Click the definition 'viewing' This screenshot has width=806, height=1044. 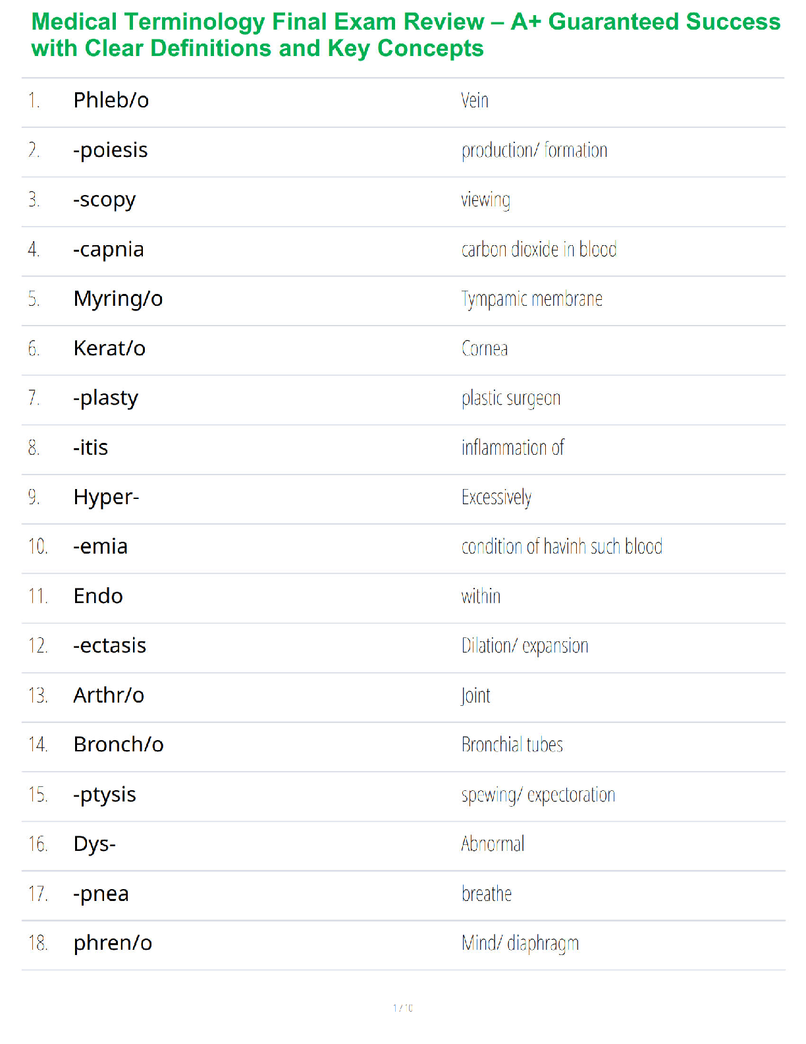485,200
